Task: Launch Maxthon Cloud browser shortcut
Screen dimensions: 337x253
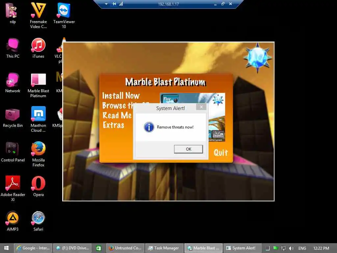Action: [38, 120]
